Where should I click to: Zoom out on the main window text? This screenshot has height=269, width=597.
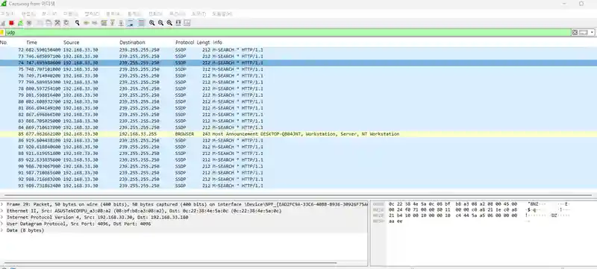[x=160, y=23]
